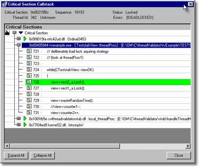The width and height of the screenshot is (199, 167).
Task: Click the opening brace on line 725
Action: click(48, 76)
